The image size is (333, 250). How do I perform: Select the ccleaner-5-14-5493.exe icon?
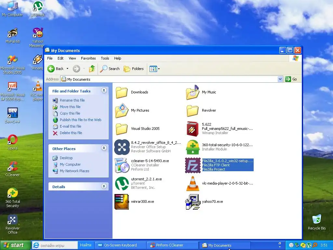tap(122, 165)
